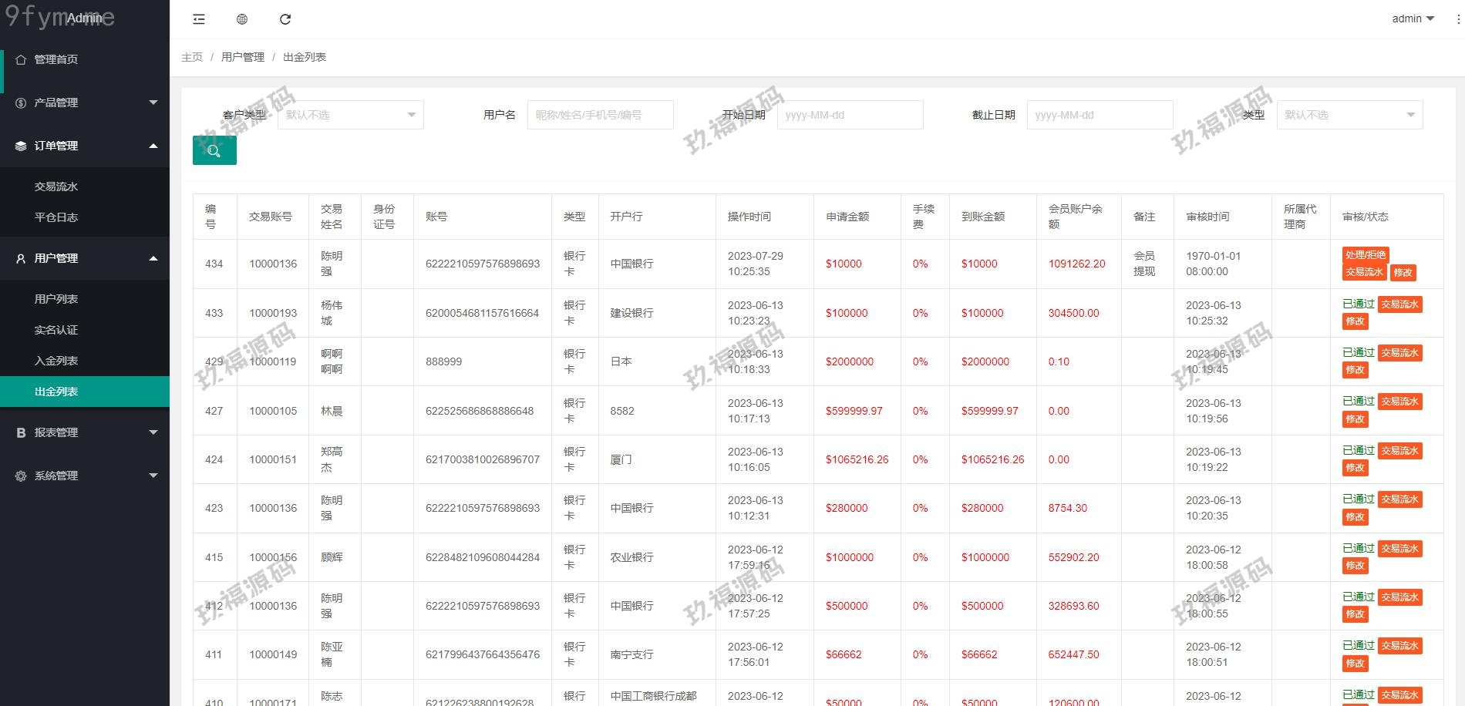
Task: Collapse the 订单管理 sidebar section
Action: click(85, 146)
